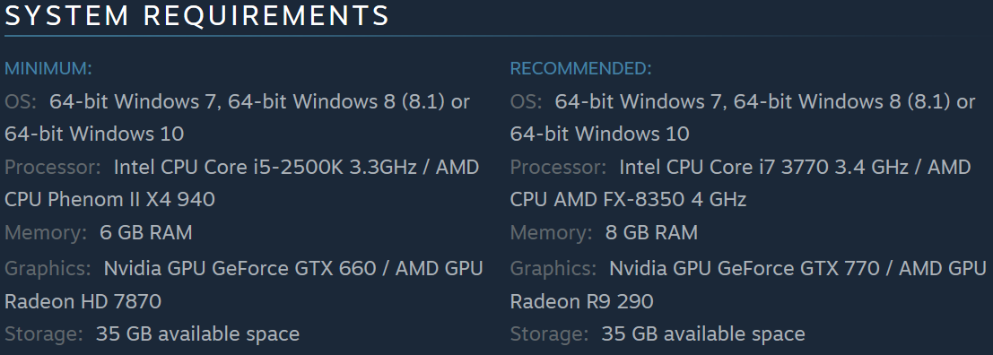Click GeForce GTX 770 text
This screenshot has width=993, height=355.
click(x=800, y=268)
